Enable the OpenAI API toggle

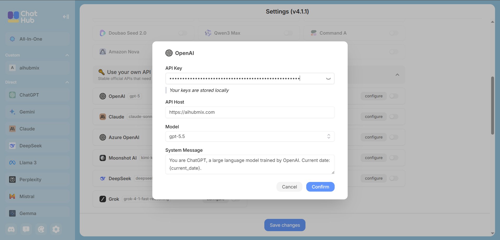pos(394,96)
